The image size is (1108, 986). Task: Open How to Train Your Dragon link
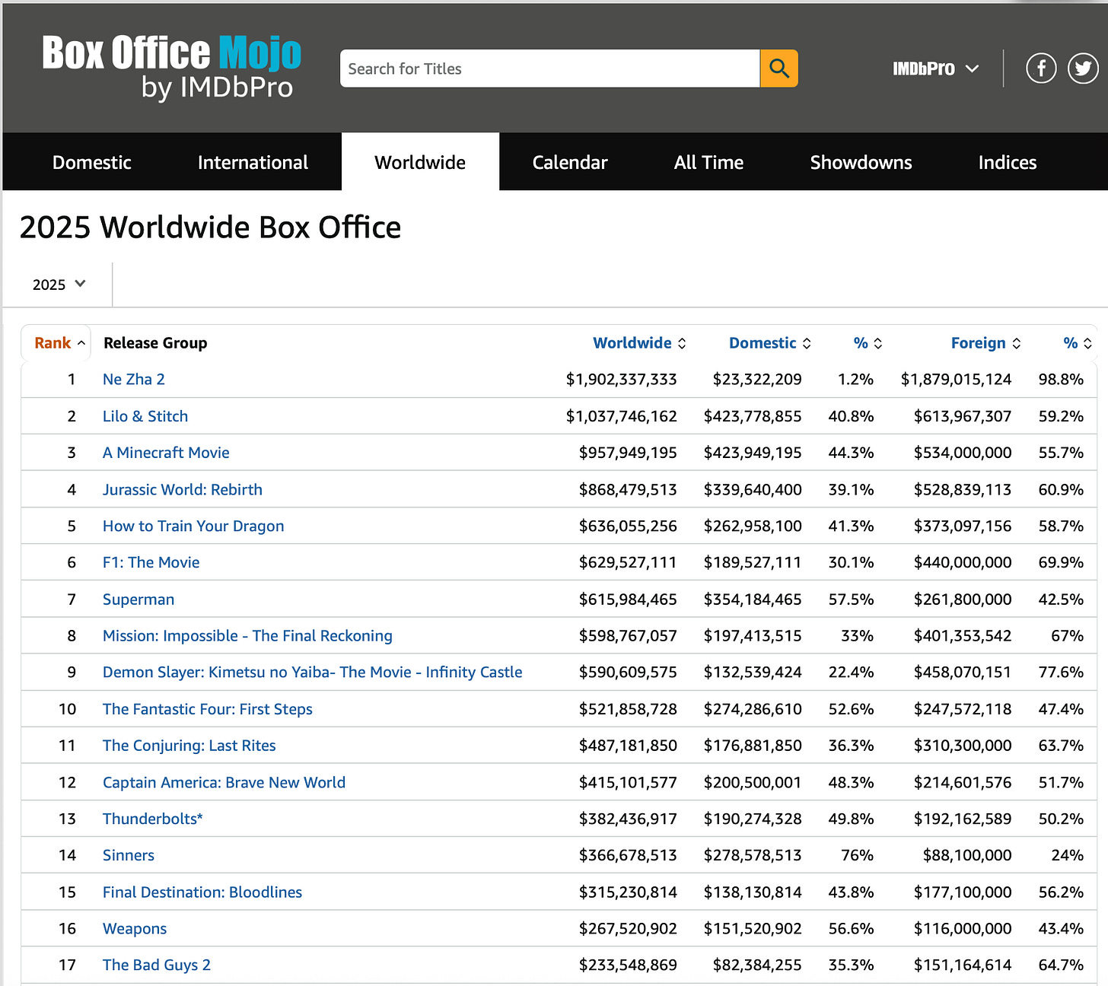[x=193, y=526]
